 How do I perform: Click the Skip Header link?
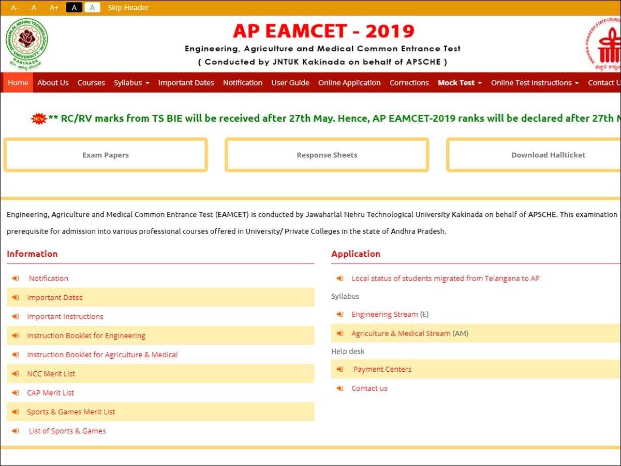pyautogui.click(x=128, y=8)
